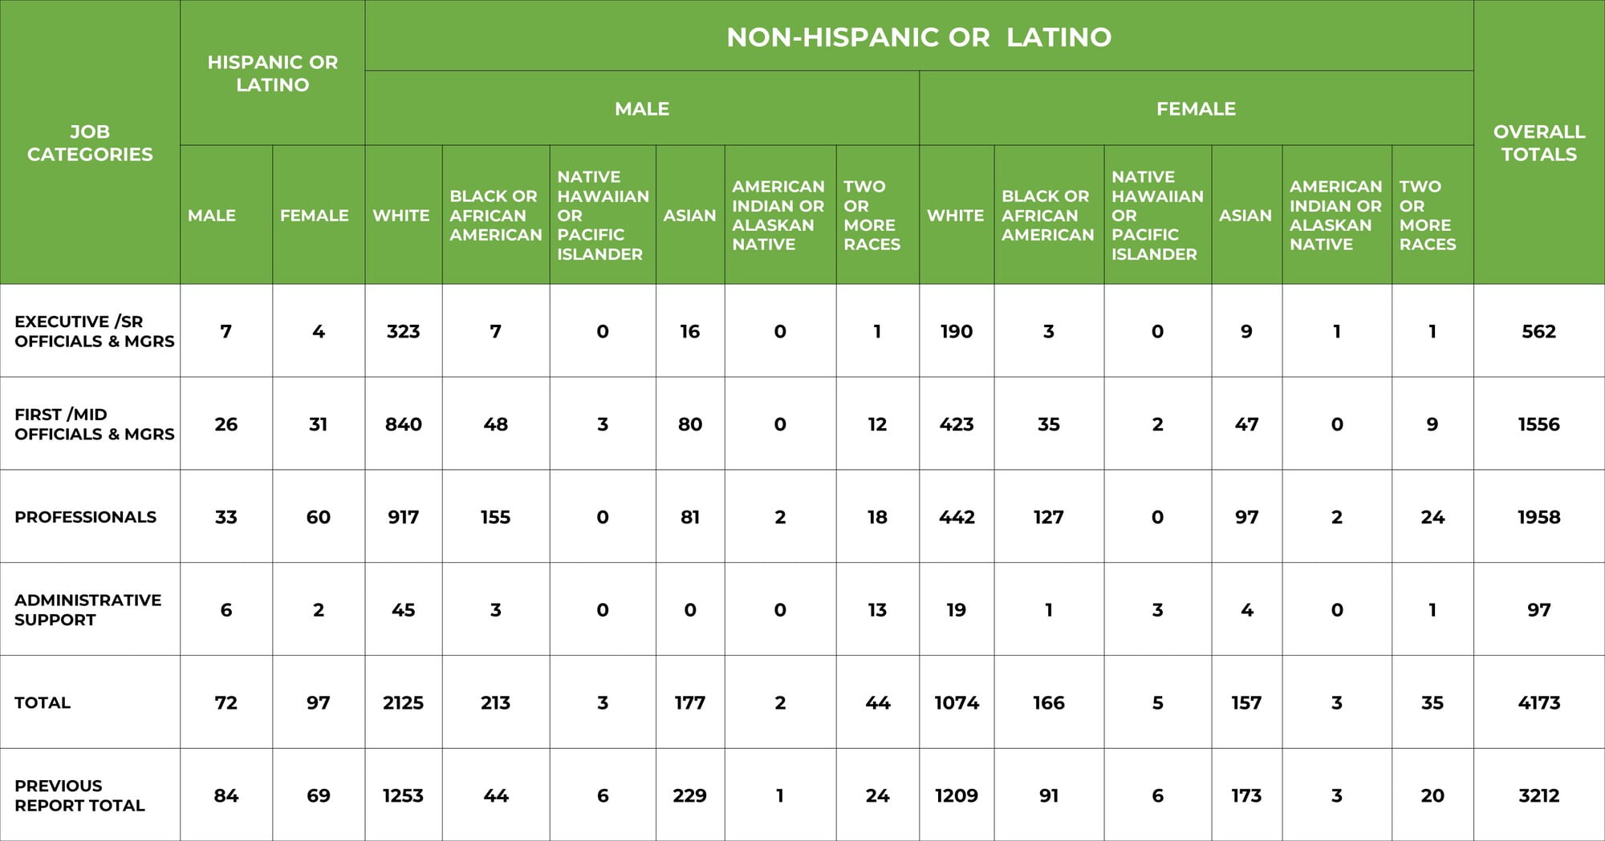
Task: Click the PREVIOUS REPORT TOTAL row label
Action: pyautogui.click(x=79, y=795)
